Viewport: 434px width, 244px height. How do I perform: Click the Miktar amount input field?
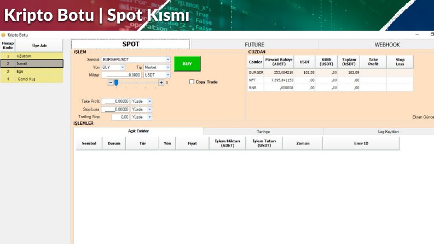pos(121,75)
